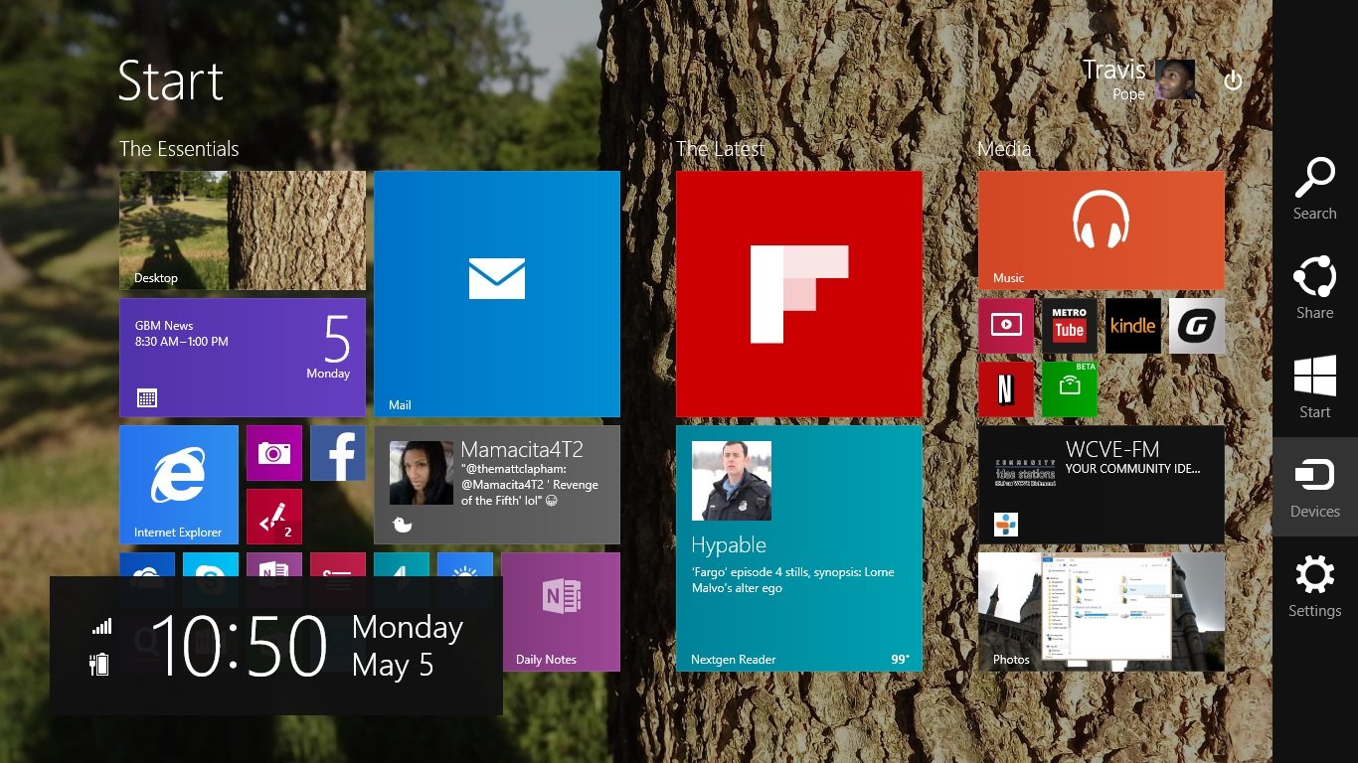Click the battery charging status icon

tap(99, 664)
